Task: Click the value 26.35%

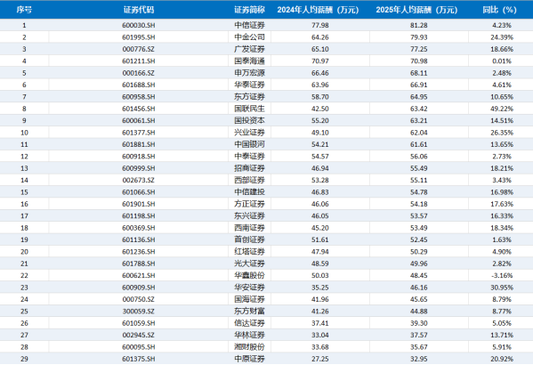Action: [502, 133]
